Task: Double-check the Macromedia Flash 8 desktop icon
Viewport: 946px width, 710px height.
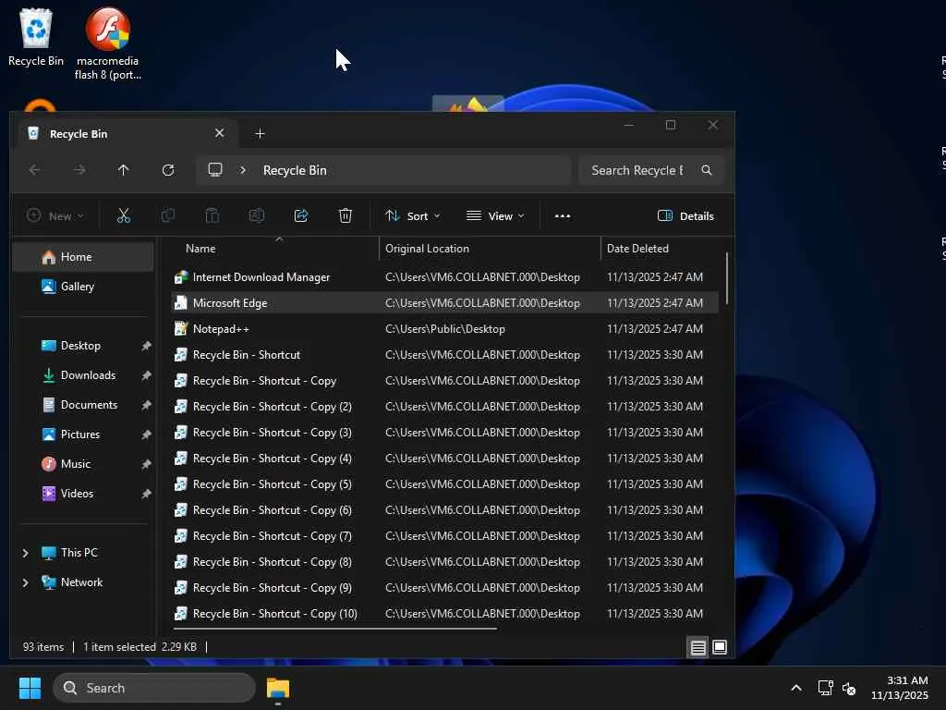Action: pos(108,31)
